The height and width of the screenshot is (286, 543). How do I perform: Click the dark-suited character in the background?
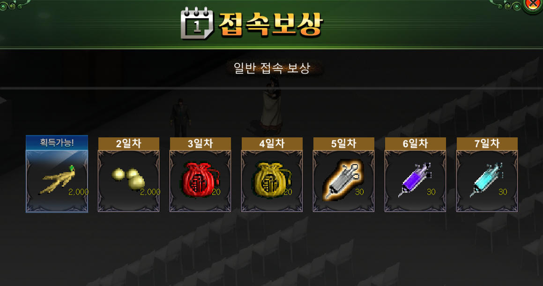(x=180, y=117)
